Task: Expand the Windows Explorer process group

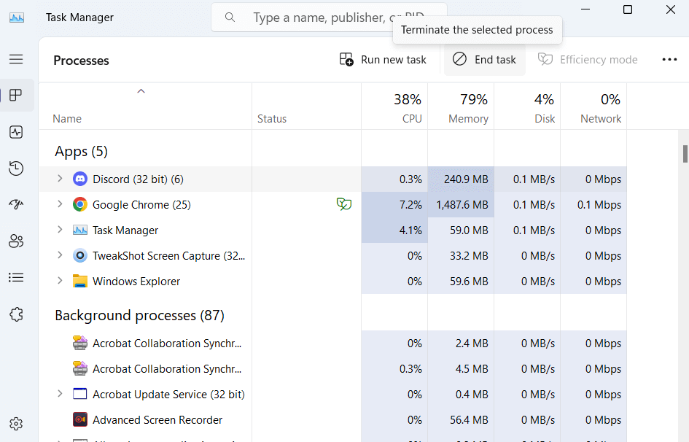Action: tap(61, 280)
